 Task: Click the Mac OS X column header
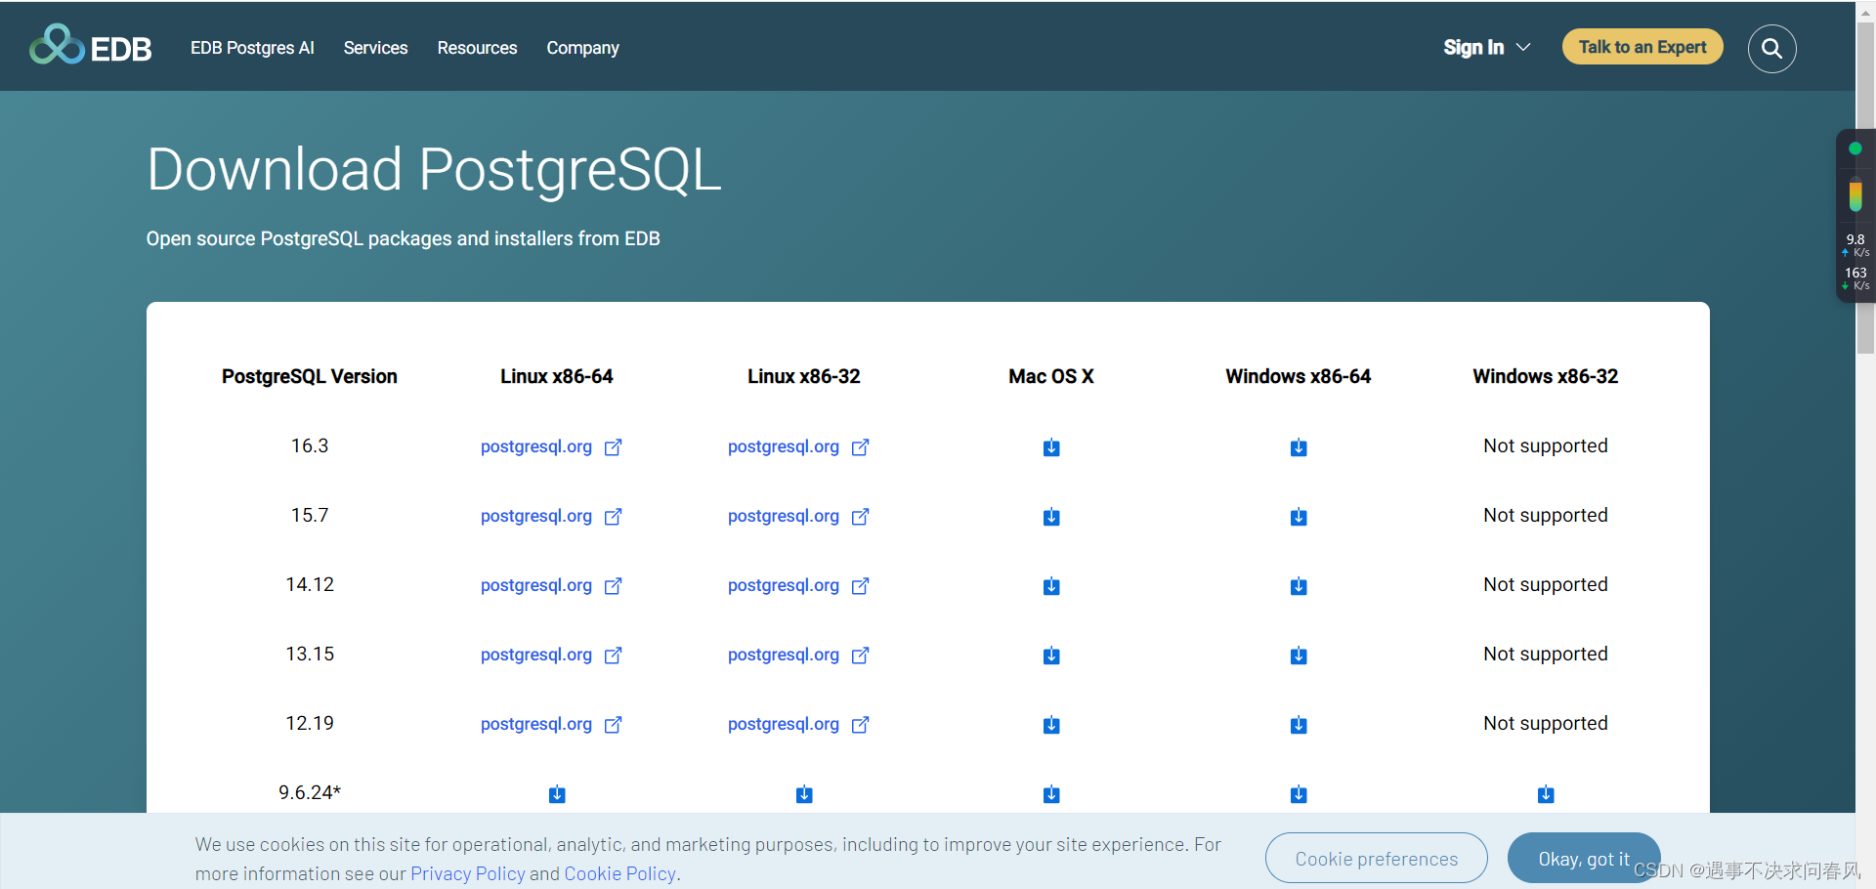tap(1051, 376)
